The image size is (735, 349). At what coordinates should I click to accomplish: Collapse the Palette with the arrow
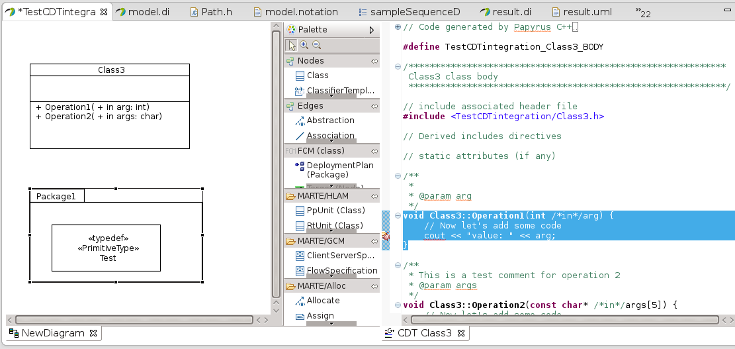[372, 30]
